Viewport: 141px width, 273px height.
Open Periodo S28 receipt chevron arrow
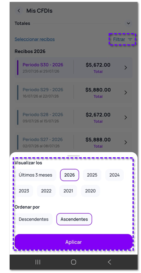click(x=126, y=118)
